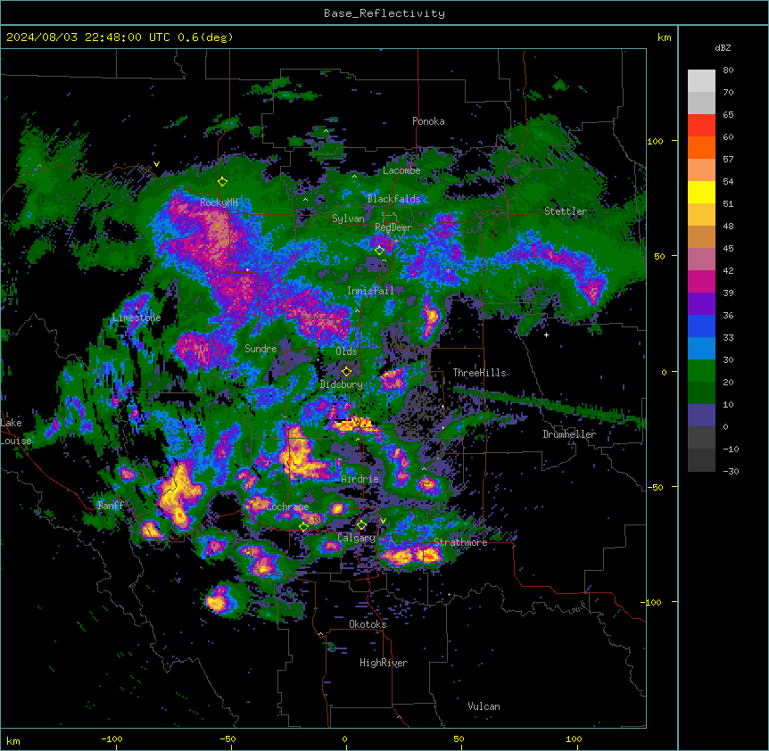Click the bright yellow 51-54 dBZ legend swatch
Image resolution: width=769 pixels, height=751 pixels.
[701, 192]
